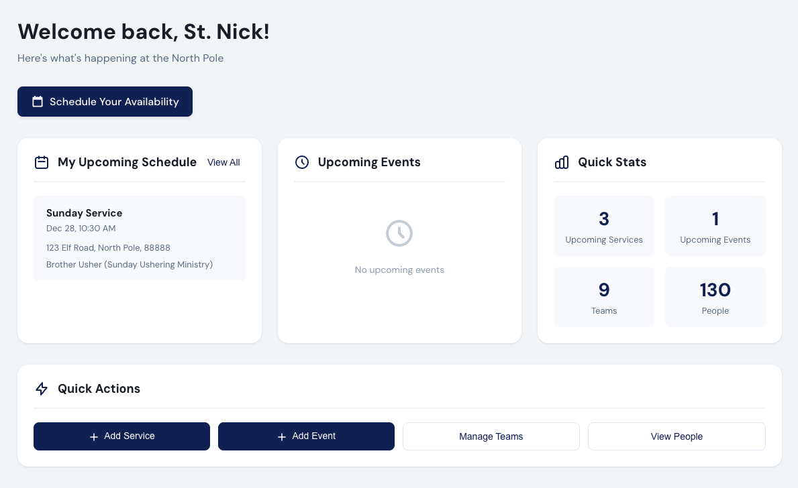This screenshot has width=798, height=488.
Task: Click the View People button
Action: click(677, 436)
